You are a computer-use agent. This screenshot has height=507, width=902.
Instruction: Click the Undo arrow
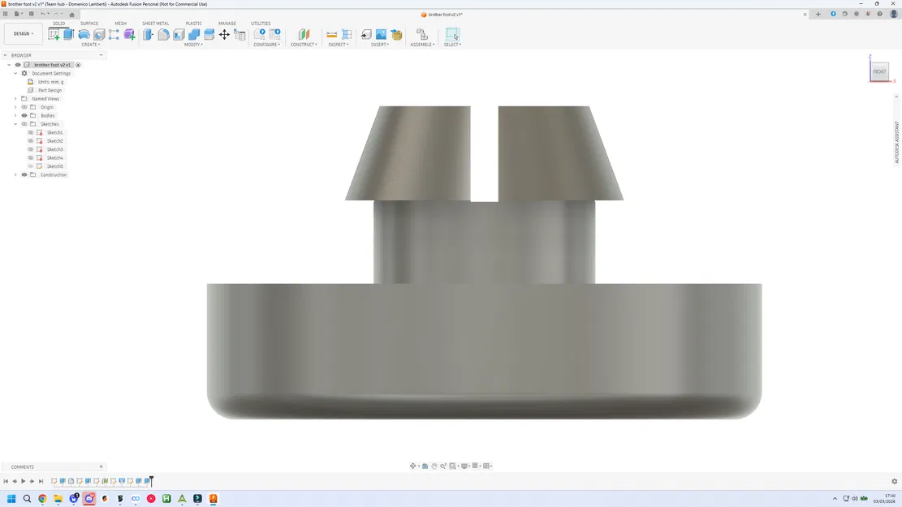42,14
